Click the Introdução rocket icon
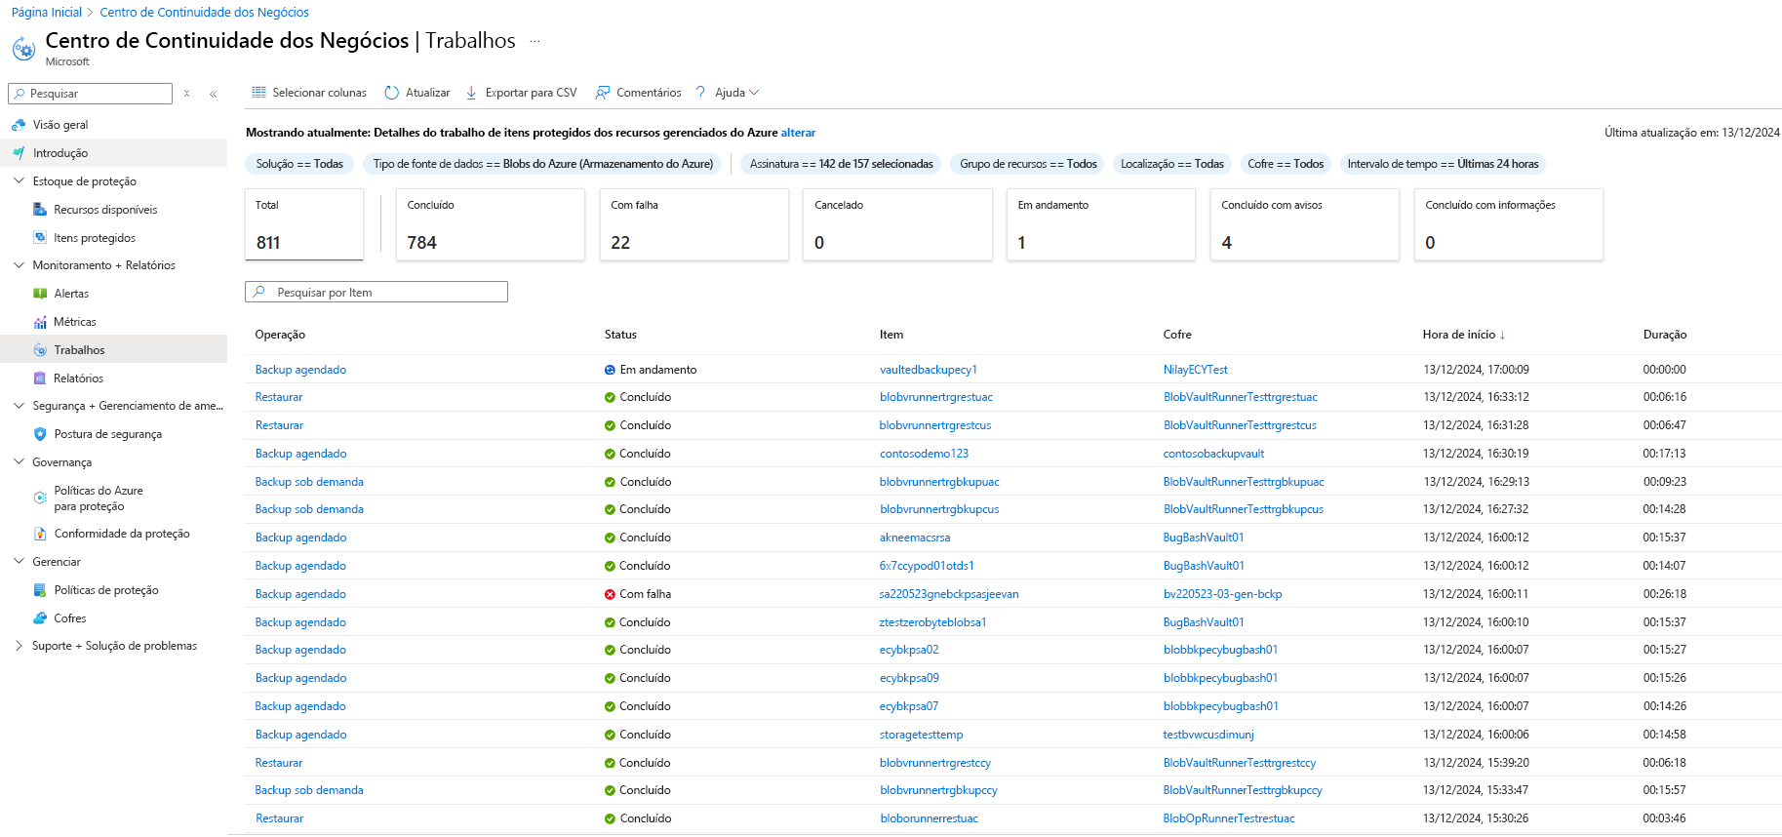This screenshot has height=837, width=1782. [x=19, y=153]
